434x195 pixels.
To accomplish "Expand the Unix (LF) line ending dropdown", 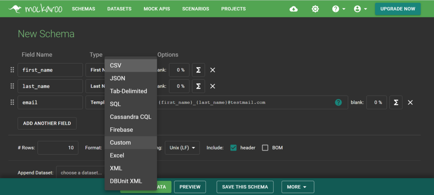I will pyautogui.click(x=182, y=148).
